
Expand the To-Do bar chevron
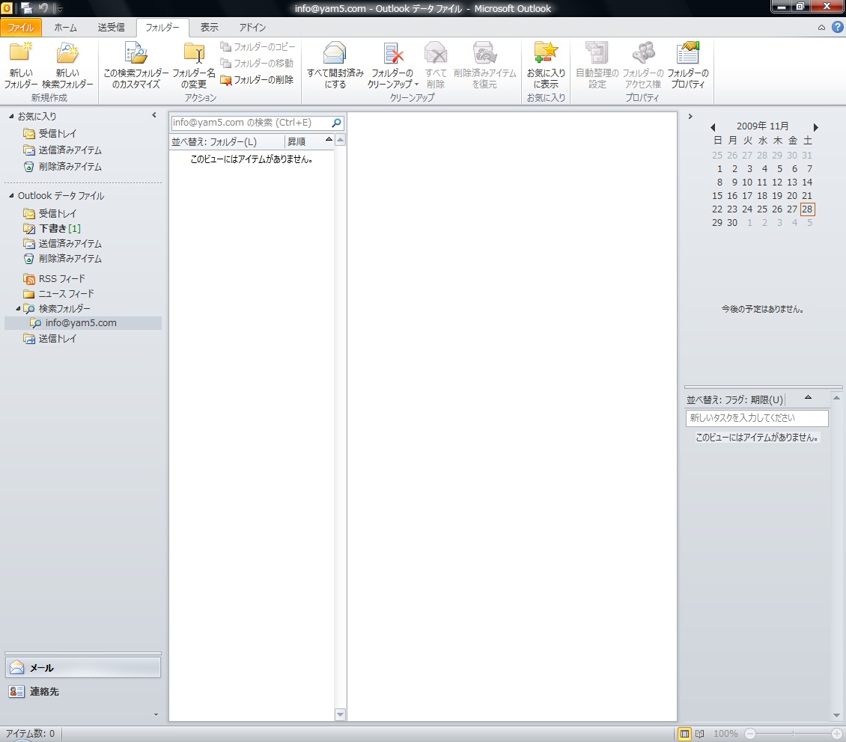tap(690, 117)
